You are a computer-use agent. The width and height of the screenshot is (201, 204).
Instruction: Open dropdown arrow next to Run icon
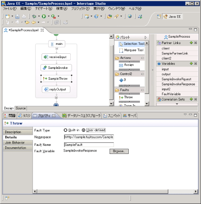pyautogui.click(x=49, y=16)
